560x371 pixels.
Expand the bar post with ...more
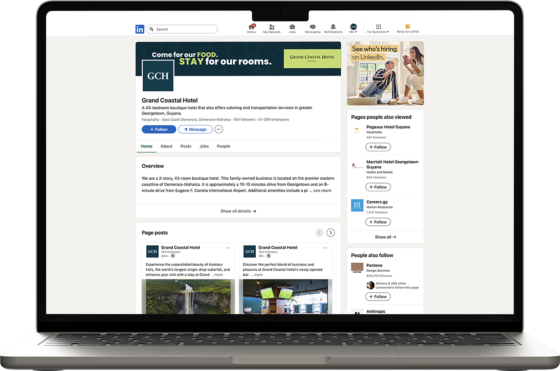tap(257, 275)
